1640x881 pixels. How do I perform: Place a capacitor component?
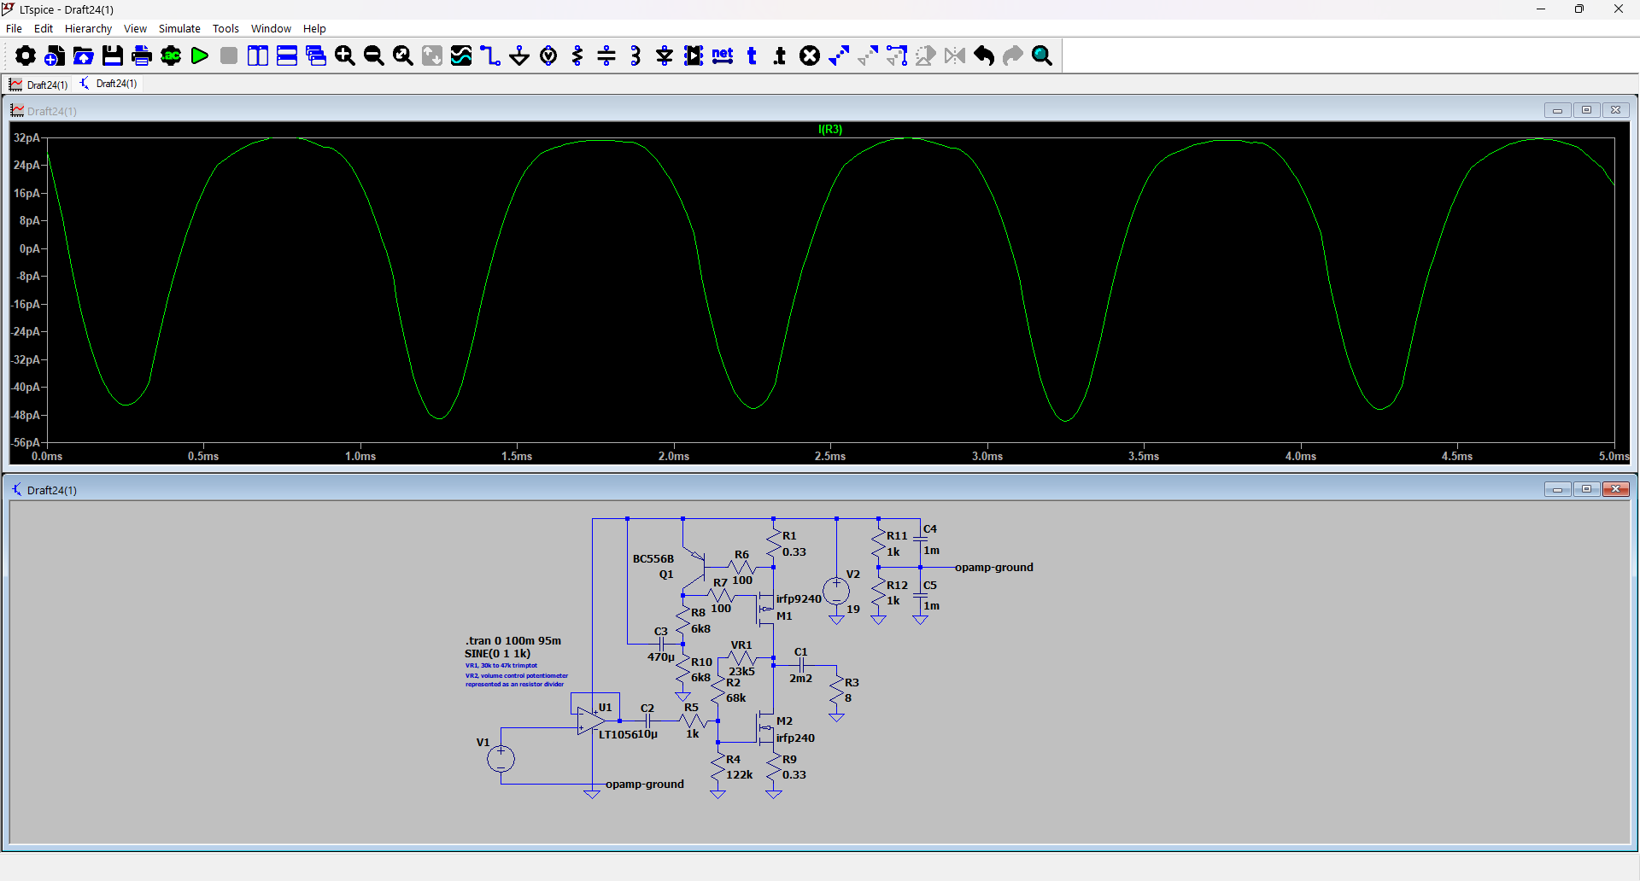(606, 56)
